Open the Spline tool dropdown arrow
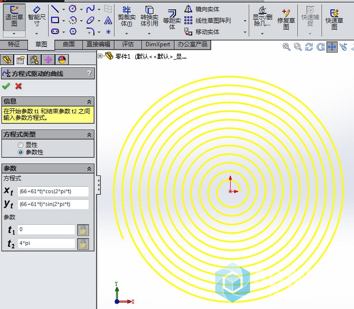The width and height of the screenshot is (354, 309). pos(99,9)
